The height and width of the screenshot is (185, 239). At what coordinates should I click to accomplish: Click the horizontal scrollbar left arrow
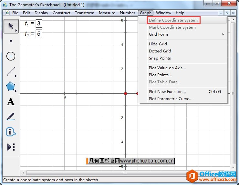click(23, 173)
